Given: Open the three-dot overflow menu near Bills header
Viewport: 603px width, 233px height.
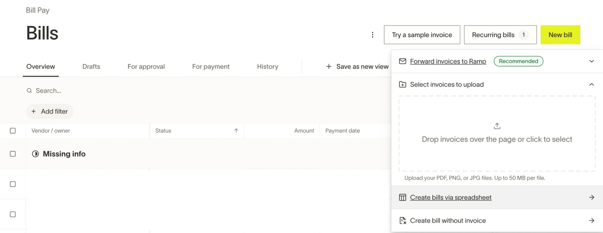Looking at the screenshot, I should pyautogui.click(x=372, y=35).
